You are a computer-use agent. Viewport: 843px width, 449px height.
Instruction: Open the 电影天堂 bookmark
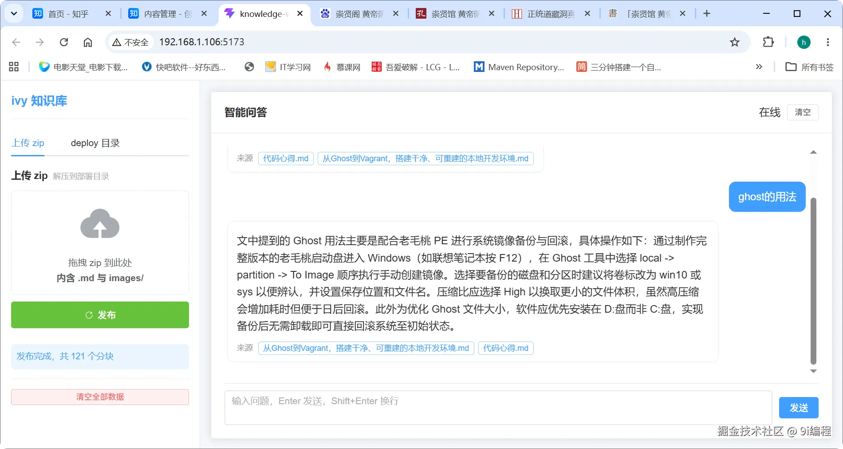point(83,67)
